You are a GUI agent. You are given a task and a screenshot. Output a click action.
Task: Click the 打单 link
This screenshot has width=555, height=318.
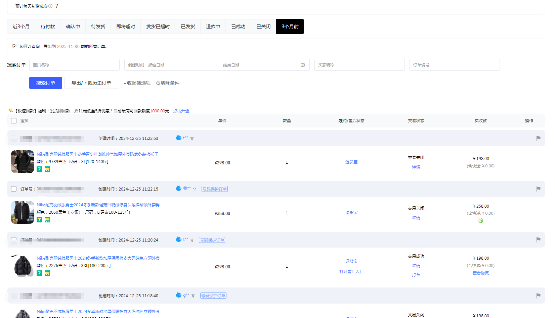coord(416,275)
